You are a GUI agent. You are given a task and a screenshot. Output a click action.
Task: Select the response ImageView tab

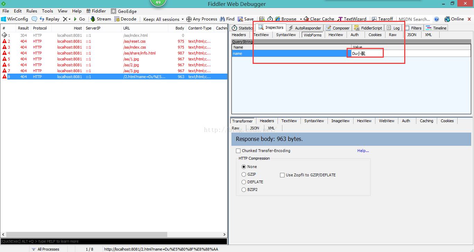(340, 121)
